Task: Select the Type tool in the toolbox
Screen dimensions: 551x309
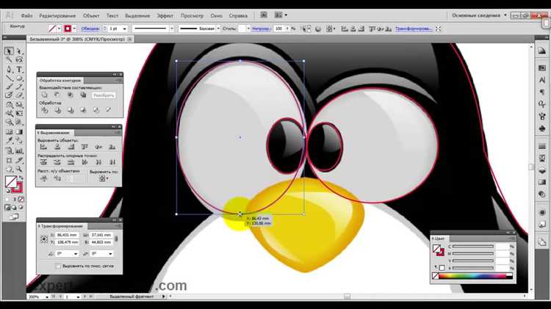Action: pyautogui.click(x=19, y=69)
